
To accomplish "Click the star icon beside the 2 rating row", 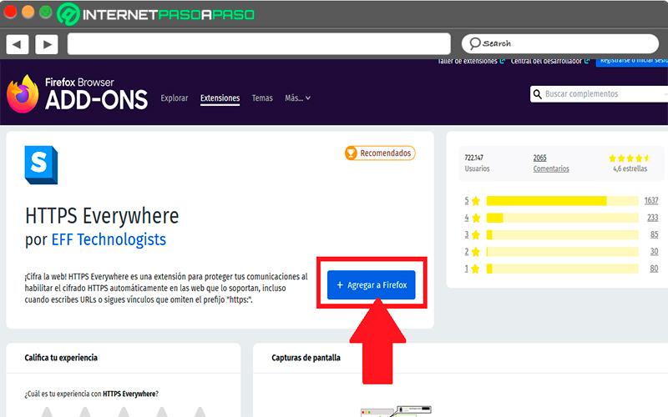I will tap(476, 252).
